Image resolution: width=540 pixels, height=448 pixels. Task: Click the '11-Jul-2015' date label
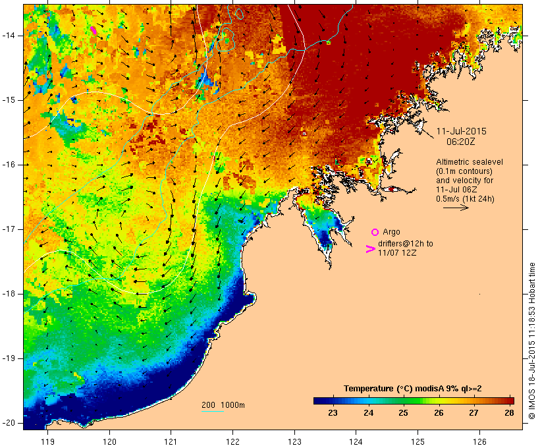click(461, 131)
